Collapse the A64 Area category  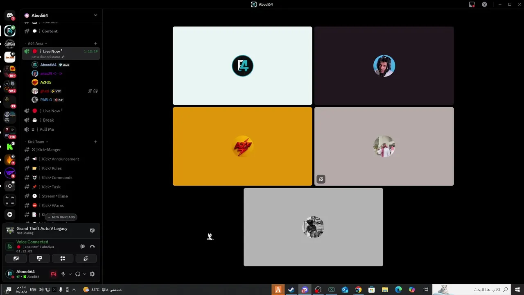point(37,43)
